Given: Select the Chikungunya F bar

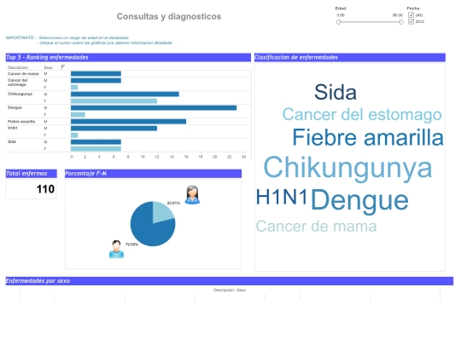Looking at the screenshot, I should click(x=114, y=101).
